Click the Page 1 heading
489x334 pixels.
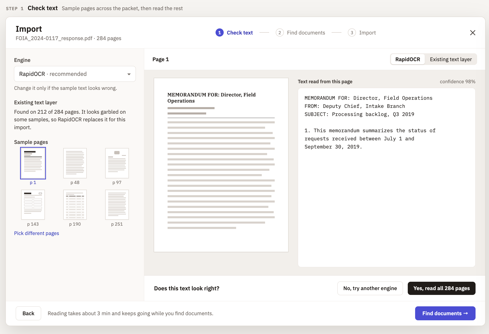(161, 59)
